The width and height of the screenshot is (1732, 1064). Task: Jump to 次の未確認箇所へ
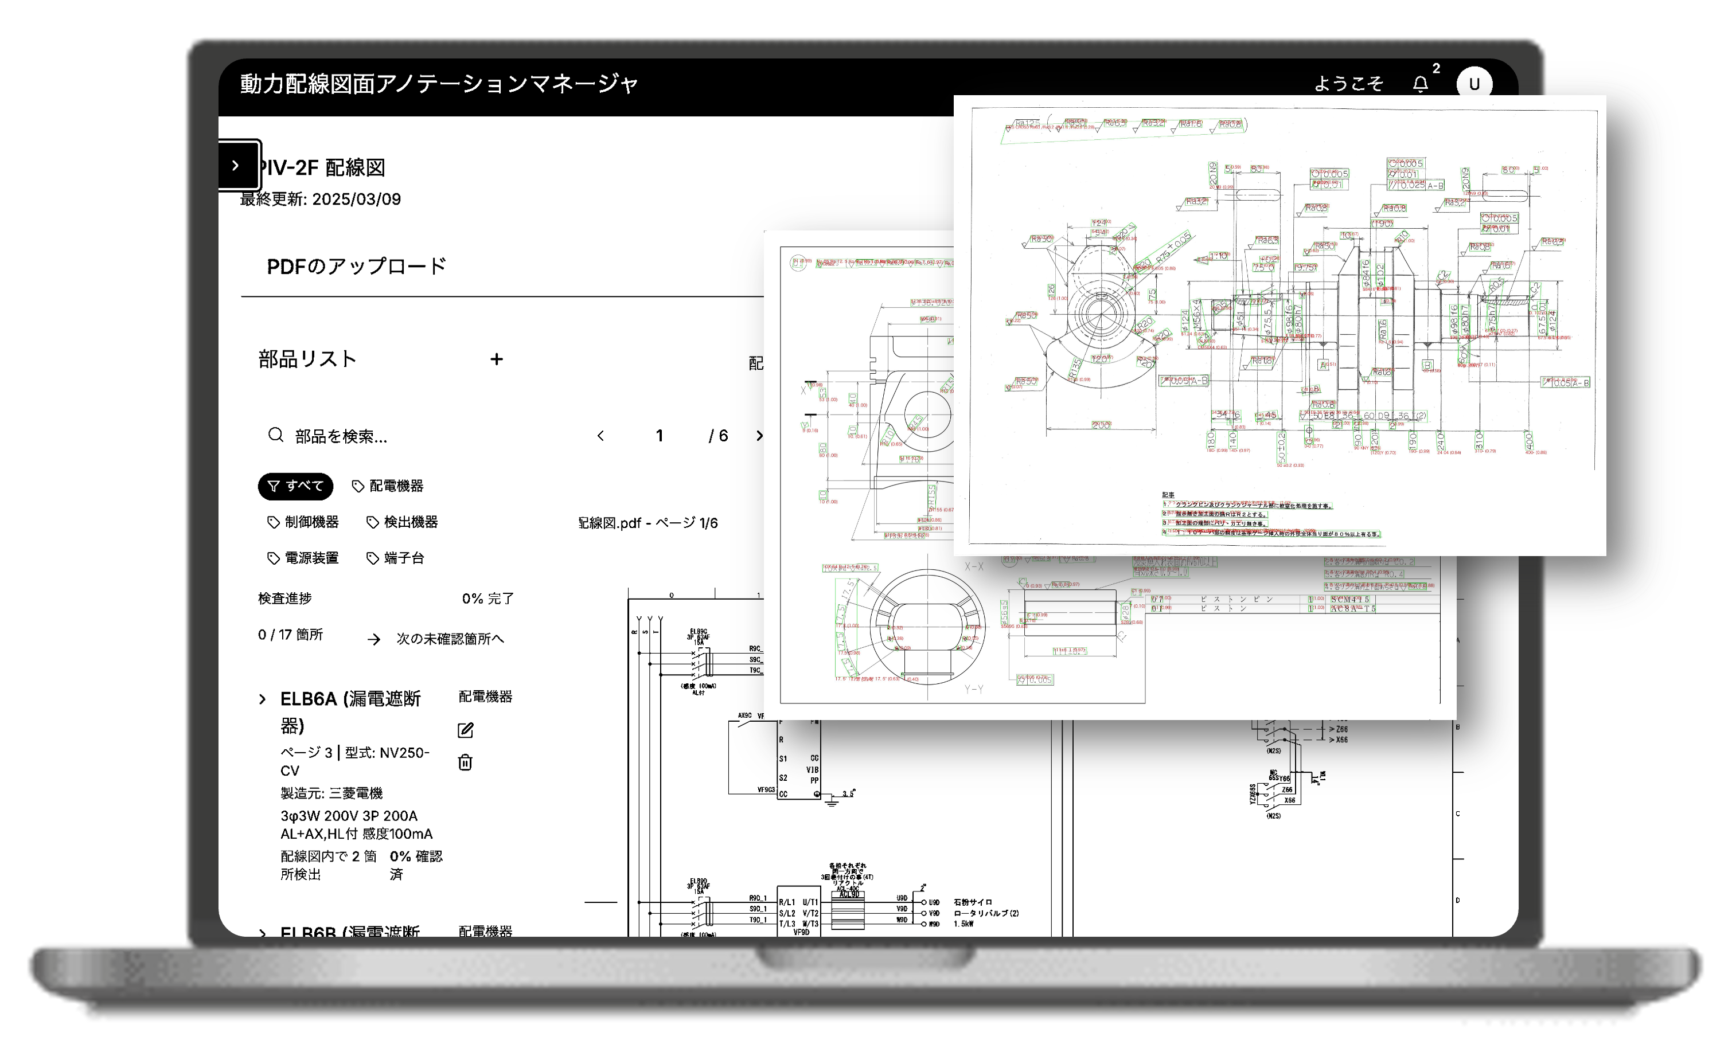(x=436, y=639)
